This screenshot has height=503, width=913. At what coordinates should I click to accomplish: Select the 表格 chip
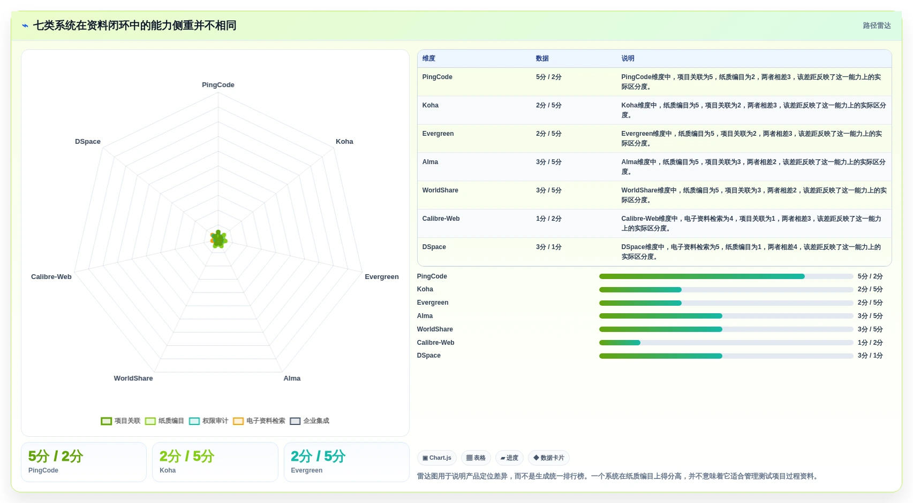pyautogui.click(x=476, y=458)
